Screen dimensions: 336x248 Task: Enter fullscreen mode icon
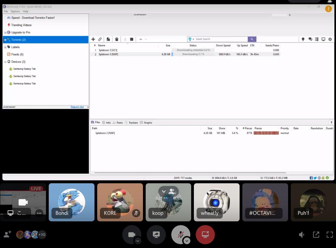pyautogui.click(x=330, y=235)
